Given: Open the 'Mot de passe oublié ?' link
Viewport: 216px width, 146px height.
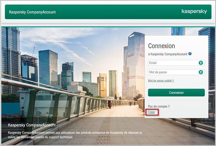Looking at the screenshot, I should point(161,81).
